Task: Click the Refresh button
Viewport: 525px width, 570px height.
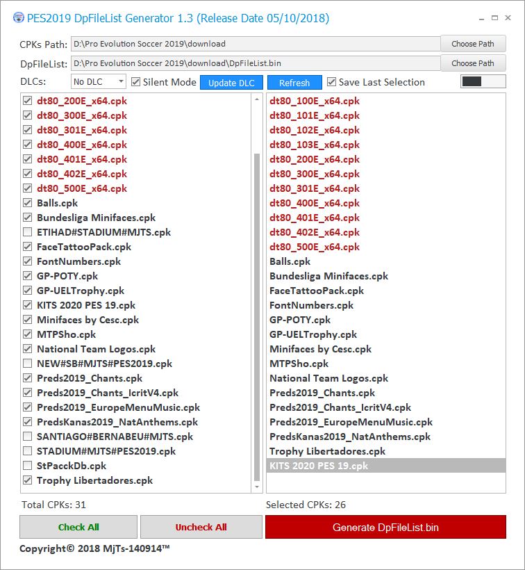Action: pos(294,83)
